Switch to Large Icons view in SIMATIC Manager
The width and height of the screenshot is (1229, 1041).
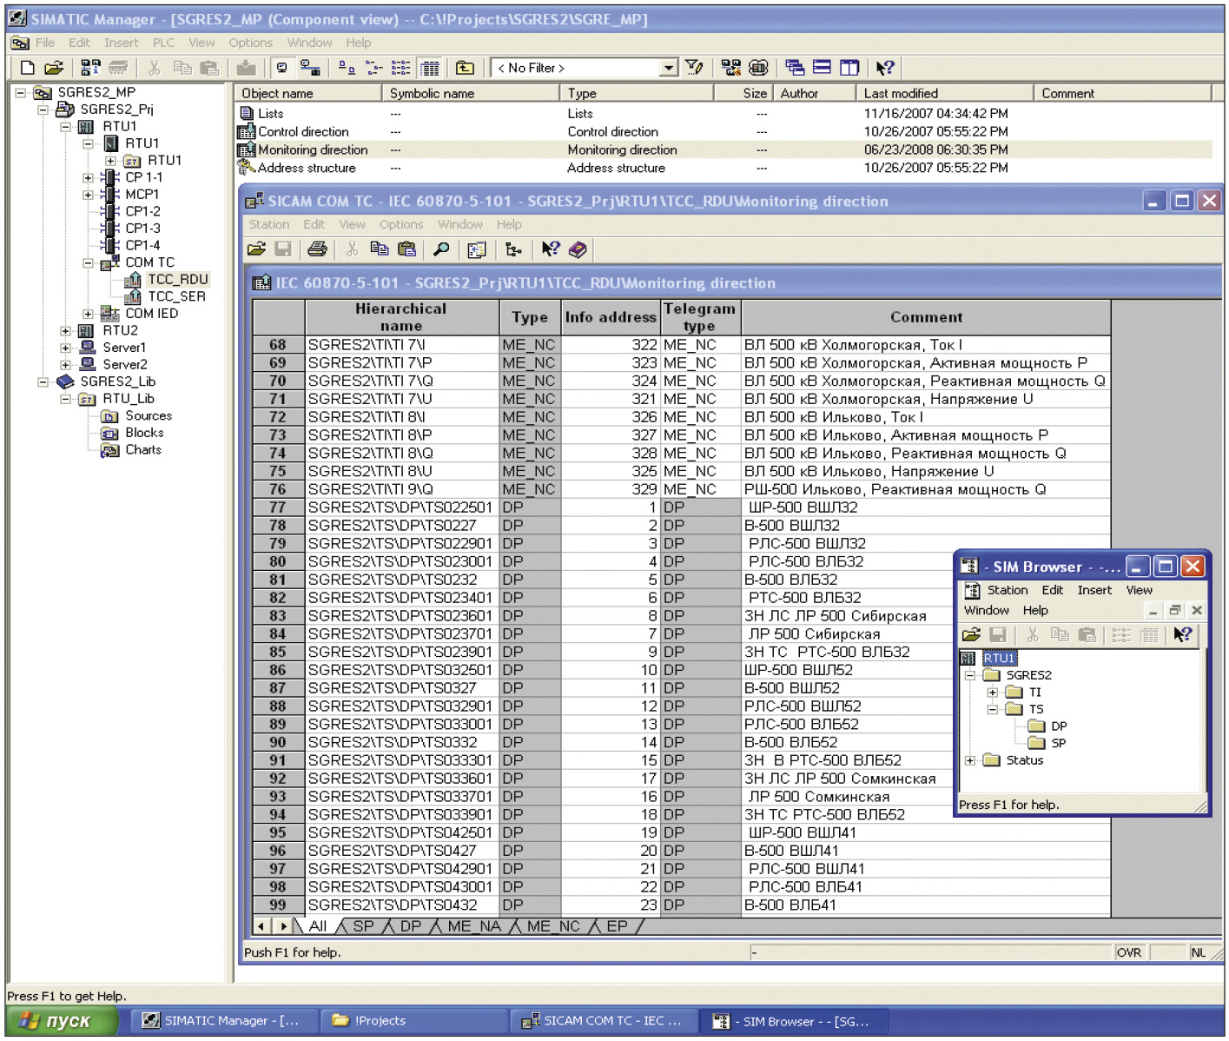pos(347,68)
